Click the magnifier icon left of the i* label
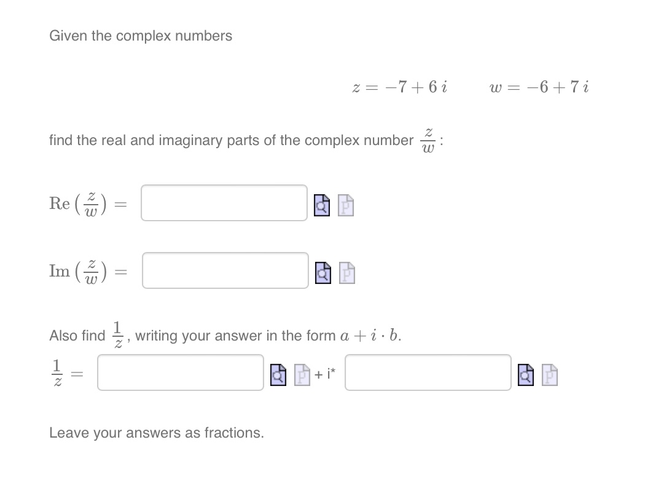 click(278, 374)
